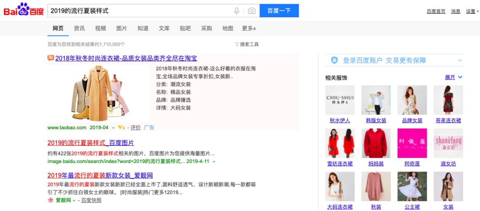Click the 公主裙 thumbnail
Image resolution: width=480 pixels, height=211 pixels.
(412, 186)
